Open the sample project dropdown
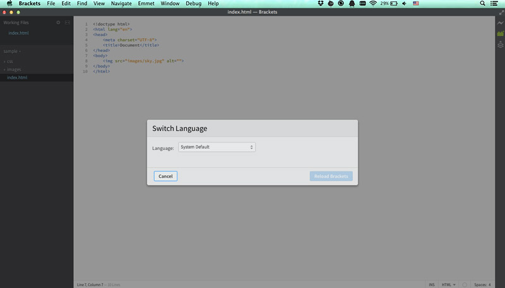This screenshot has width=505, height=288. [x=12, y=52]
